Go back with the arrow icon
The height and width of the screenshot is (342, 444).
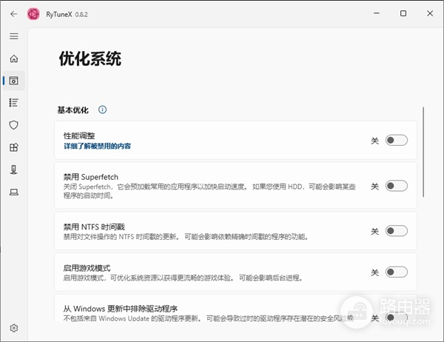pyautogui.click(x=13, y=14)
